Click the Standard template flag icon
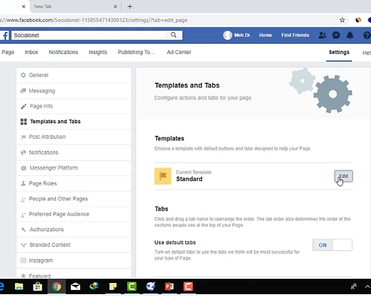371x296 pixels. [163, 176]
